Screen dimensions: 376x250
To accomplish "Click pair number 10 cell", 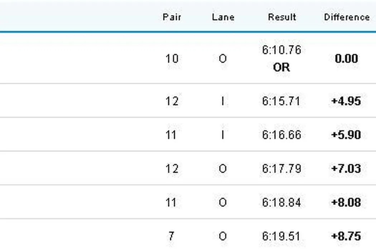I will tap(172, 59).
